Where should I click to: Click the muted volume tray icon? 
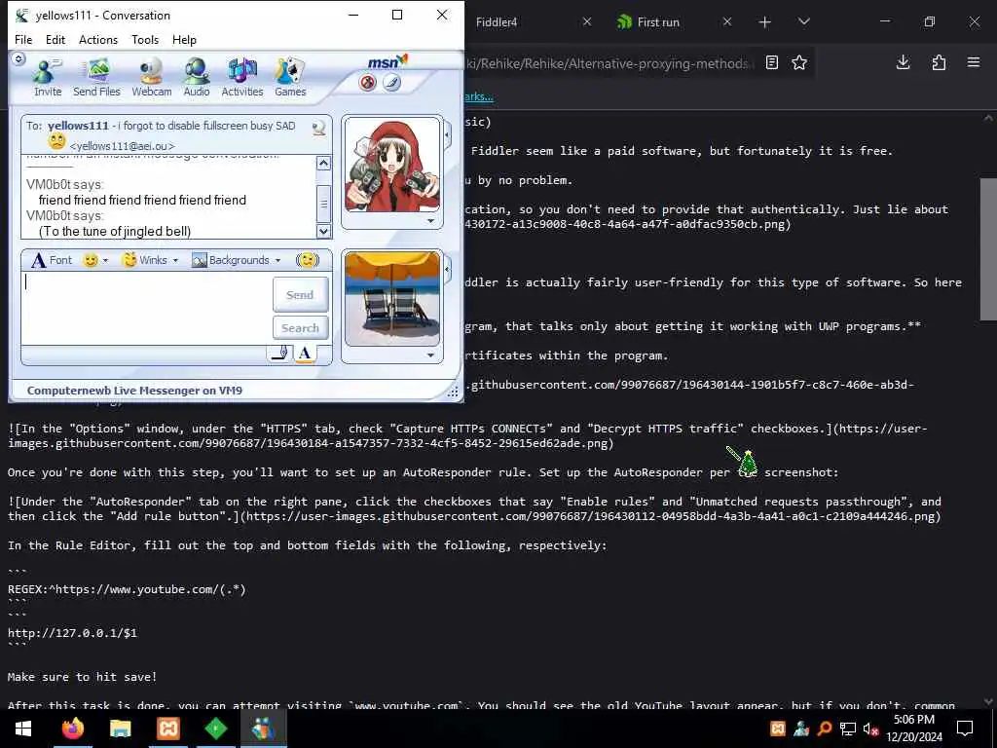point(871,729)
